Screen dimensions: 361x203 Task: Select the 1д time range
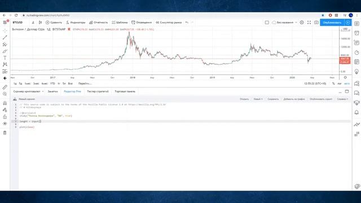click(x=15, y=83)
